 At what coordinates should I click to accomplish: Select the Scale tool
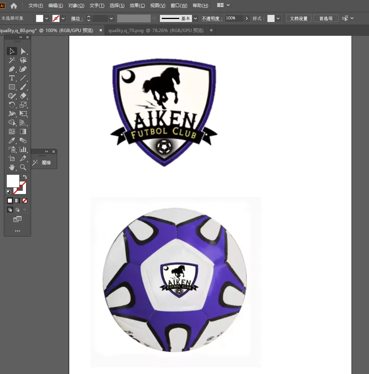23,105
